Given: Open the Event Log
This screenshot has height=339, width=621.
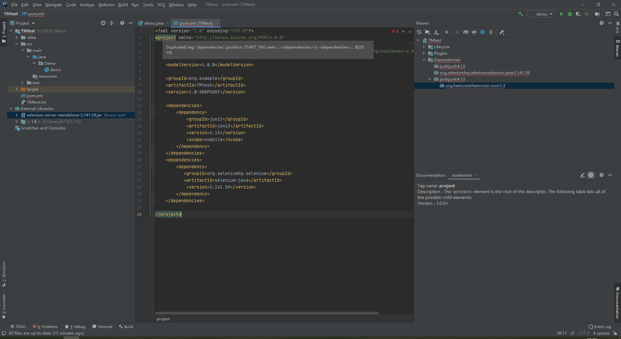Looking at the screenshot, I should [600, 327].
